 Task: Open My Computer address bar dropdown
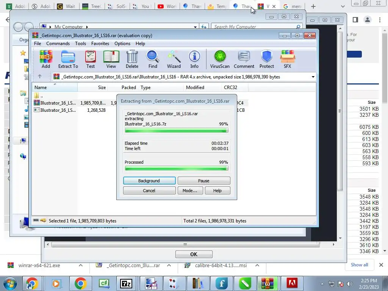(x=195, y=27)
